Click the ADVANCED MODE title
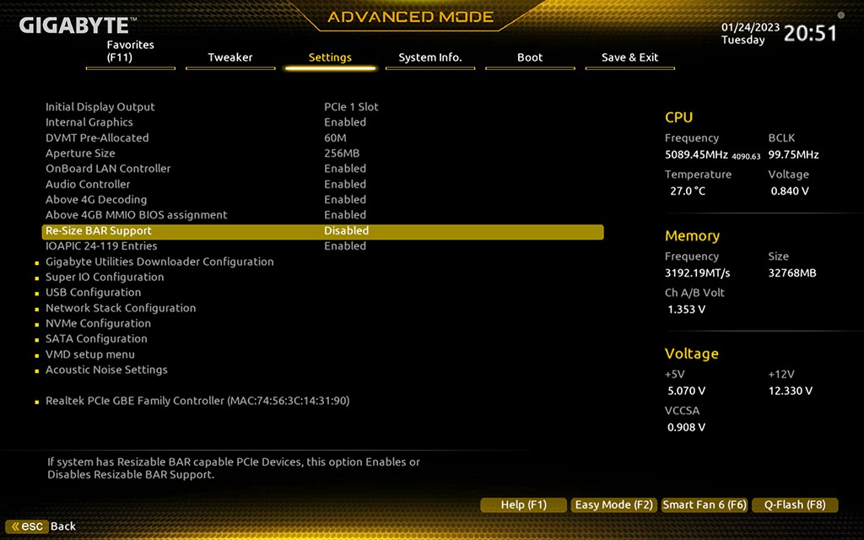864x540 pixels. pyautogui.click(x=411, y=17)
